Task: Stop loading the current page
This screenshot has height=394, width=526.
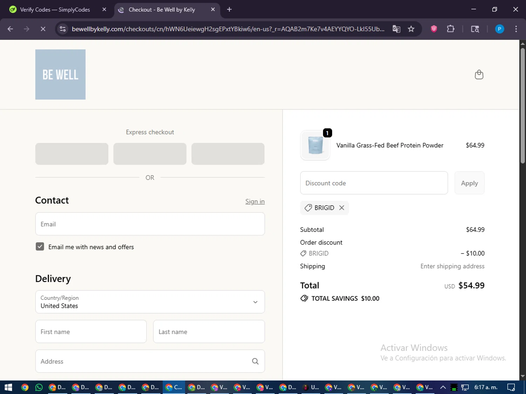Action: pos(43,29)
